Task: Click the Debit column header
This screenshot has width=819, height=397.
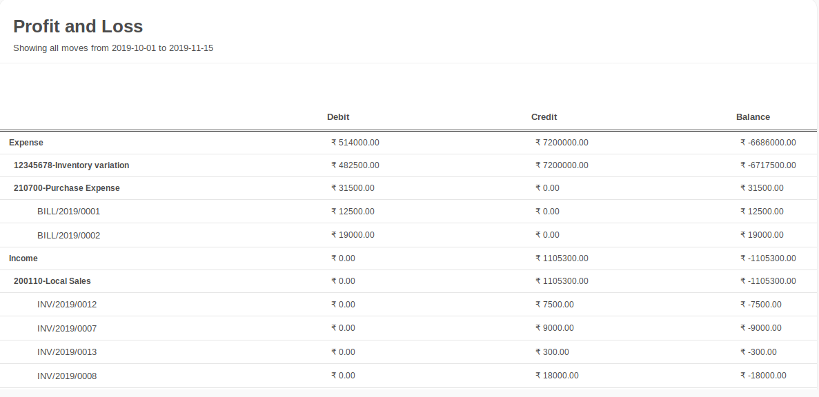Action: [x=338, y=117]
